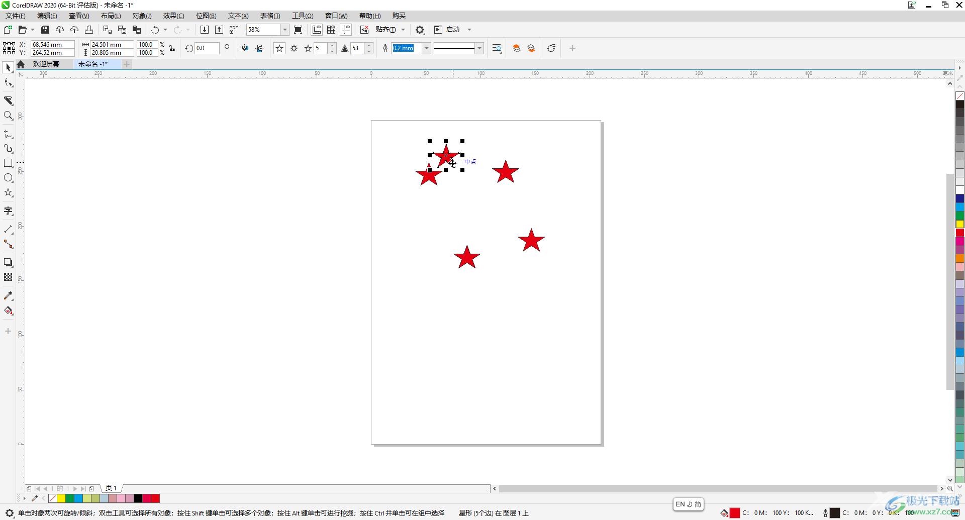Pick the Ellipse tool
965x520 pixels.
pos(8,178)
